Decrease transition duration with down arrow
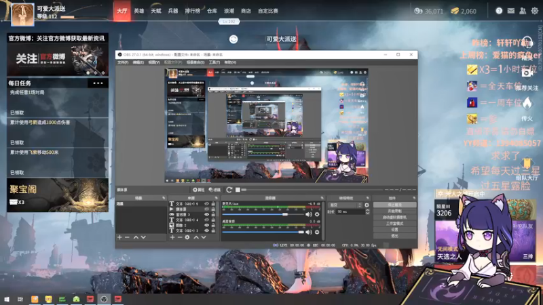The image size is (543, 305). 367,213
